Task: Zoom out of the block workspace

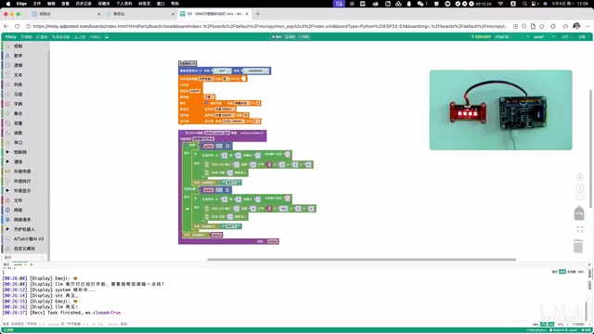Action: tap(580, 197)
